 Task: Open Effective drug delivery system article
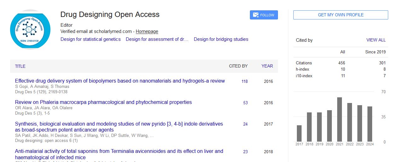coord(120,81)
